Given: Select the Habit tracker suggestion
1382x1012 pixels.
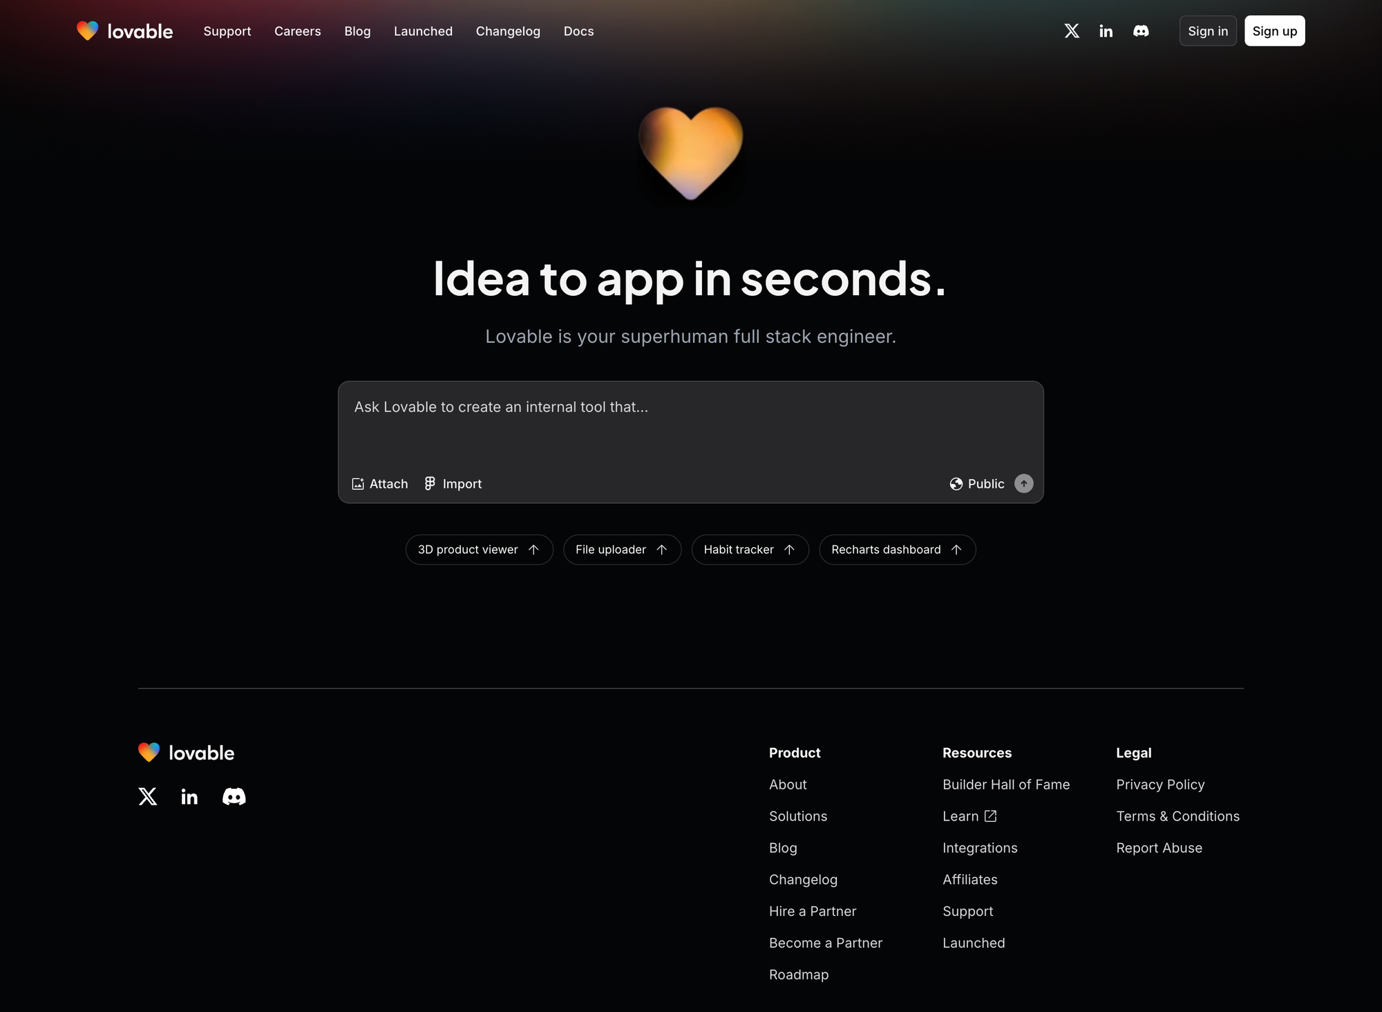Looking at the screenshot, I should (x=750, y=550).
